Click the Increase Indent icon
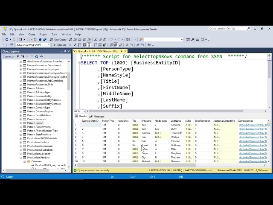Image resolution: width=273 pixels, height=205 pixels. (x=142, y=45)
